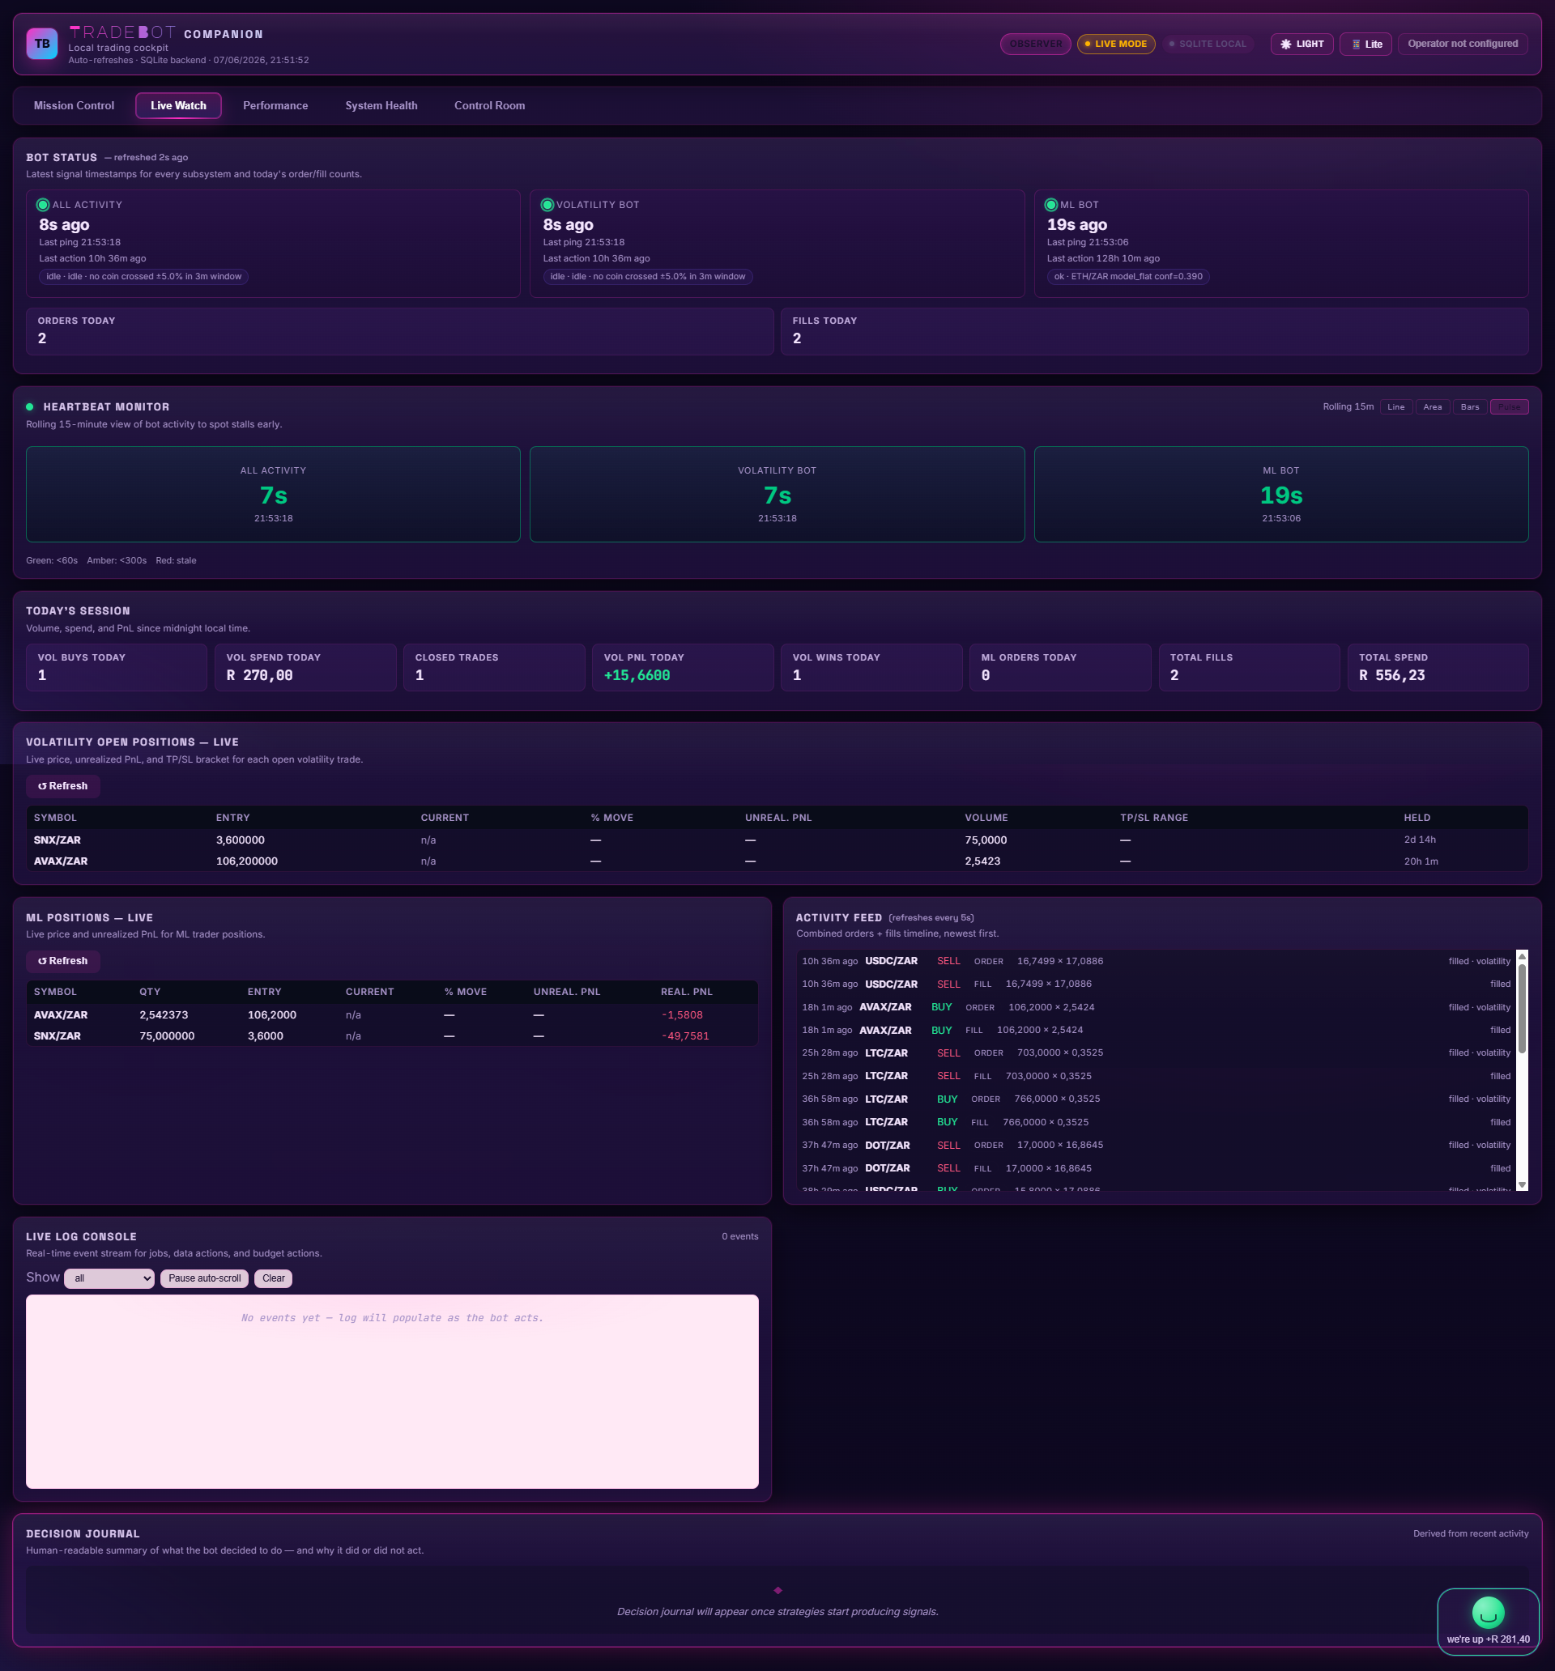Refresh the ML positions table
Screen dimensions: 1555x1671
pyautogui.click(x=63, y=961)
